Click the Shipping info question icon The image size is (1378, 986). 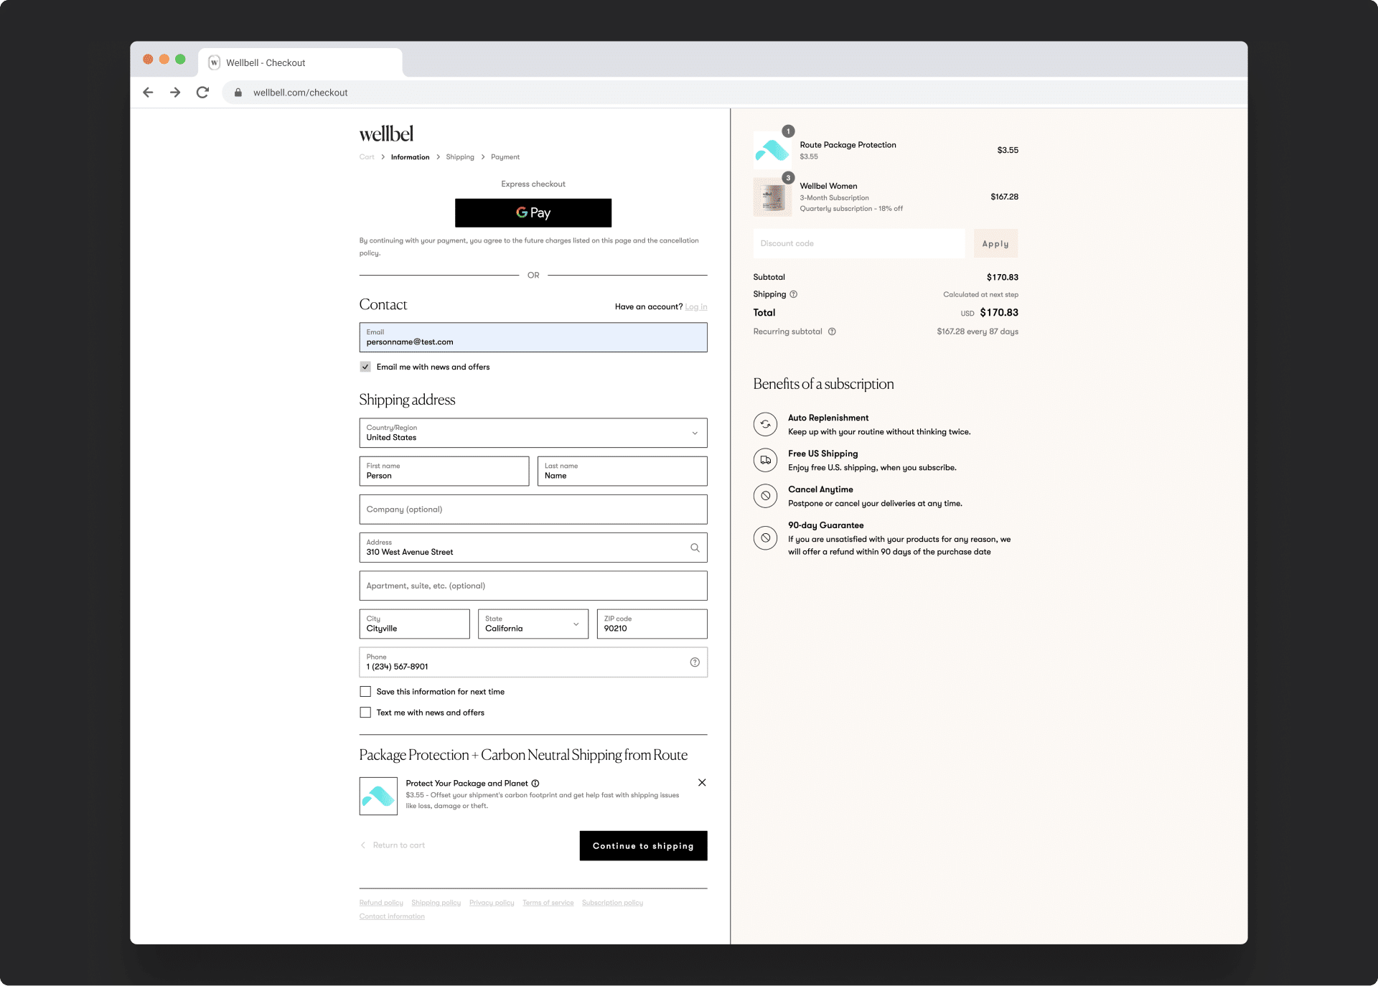pyautogui.click(x=793, y=294)
